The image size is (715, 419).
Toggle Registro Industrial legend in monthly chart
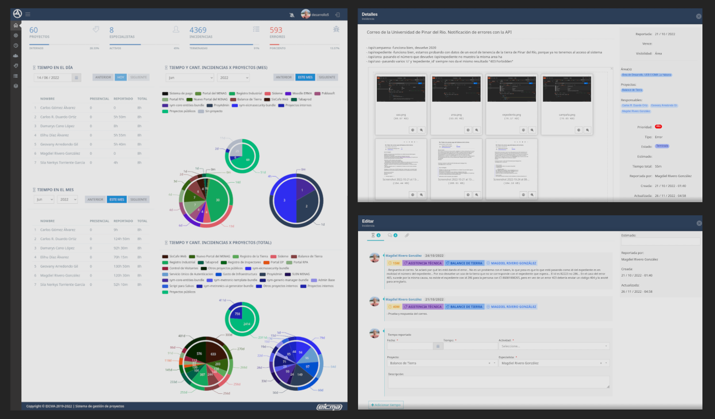249,93
